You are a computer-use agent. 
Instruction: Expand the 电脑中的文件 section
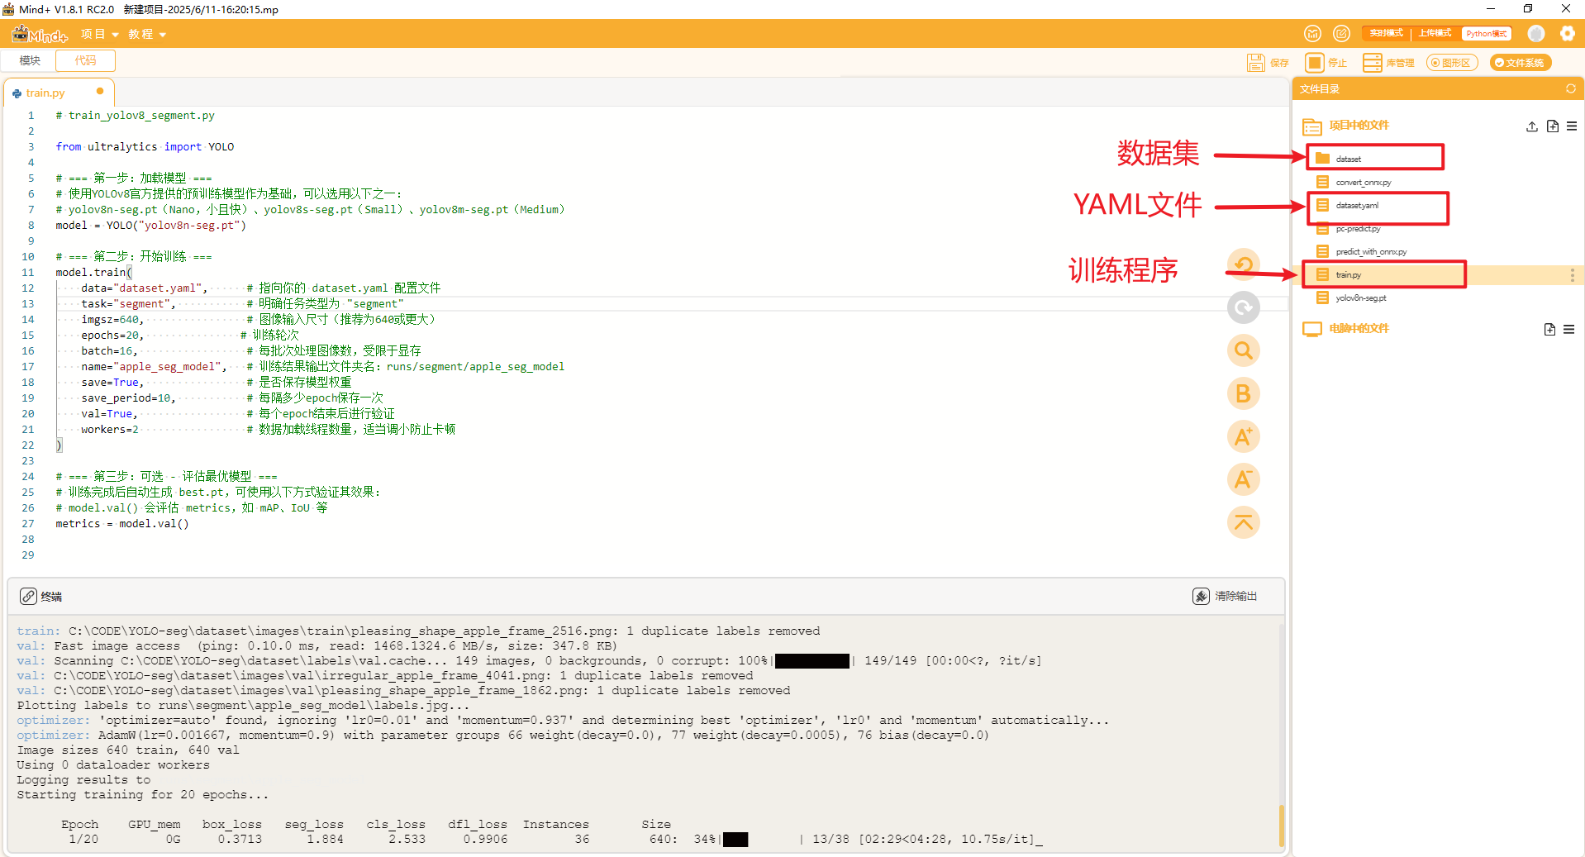click(x=1345, y=329)
